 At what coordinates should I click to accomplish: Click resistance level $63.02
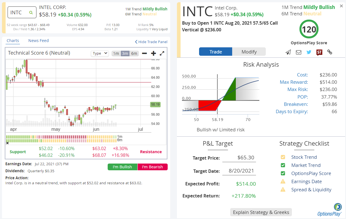(x=99, y=148)
